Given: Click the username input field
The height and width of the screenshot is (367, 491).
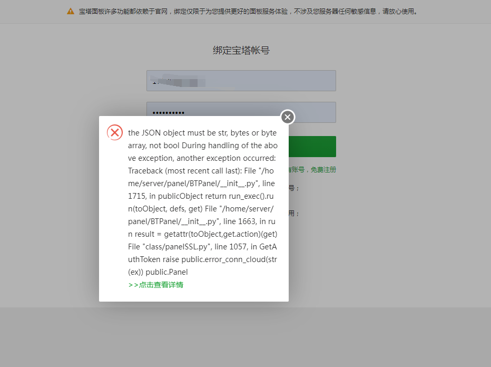Looking at the screenshot, I should click(x=241, y=81).
